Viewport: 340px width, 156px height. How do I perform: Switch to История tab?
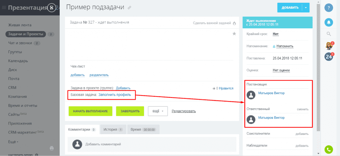pos(113,129)
